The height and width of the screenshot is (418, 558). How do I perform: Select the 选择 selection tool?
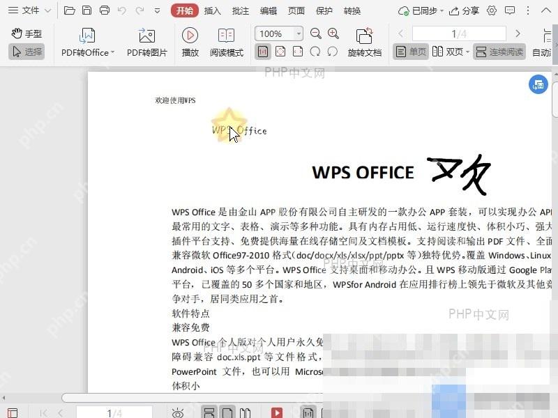point(27,52)
